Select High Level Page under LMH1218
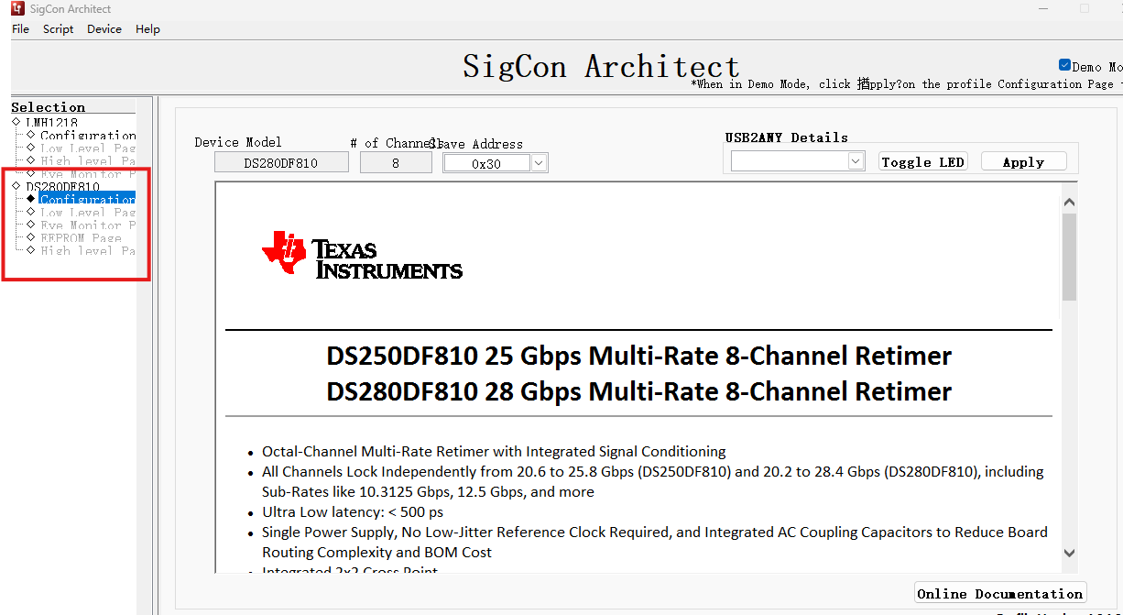Image resolution: width=1123 pixels, height=615 pixels. (88, 160)
